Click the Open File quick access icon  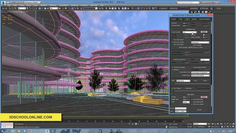click(11, 3)
